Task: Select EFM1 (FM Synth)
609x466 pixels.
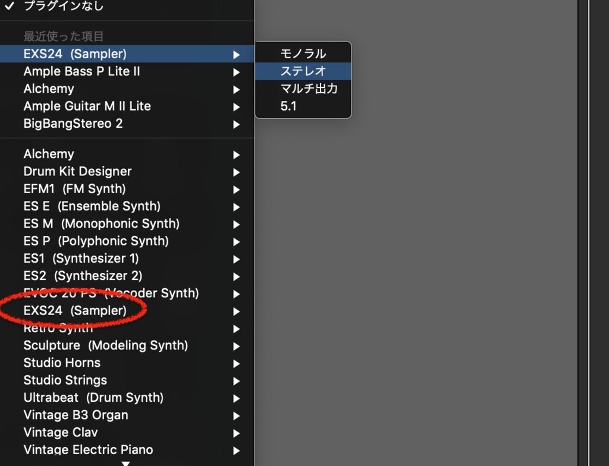Action: pos(127,189)
